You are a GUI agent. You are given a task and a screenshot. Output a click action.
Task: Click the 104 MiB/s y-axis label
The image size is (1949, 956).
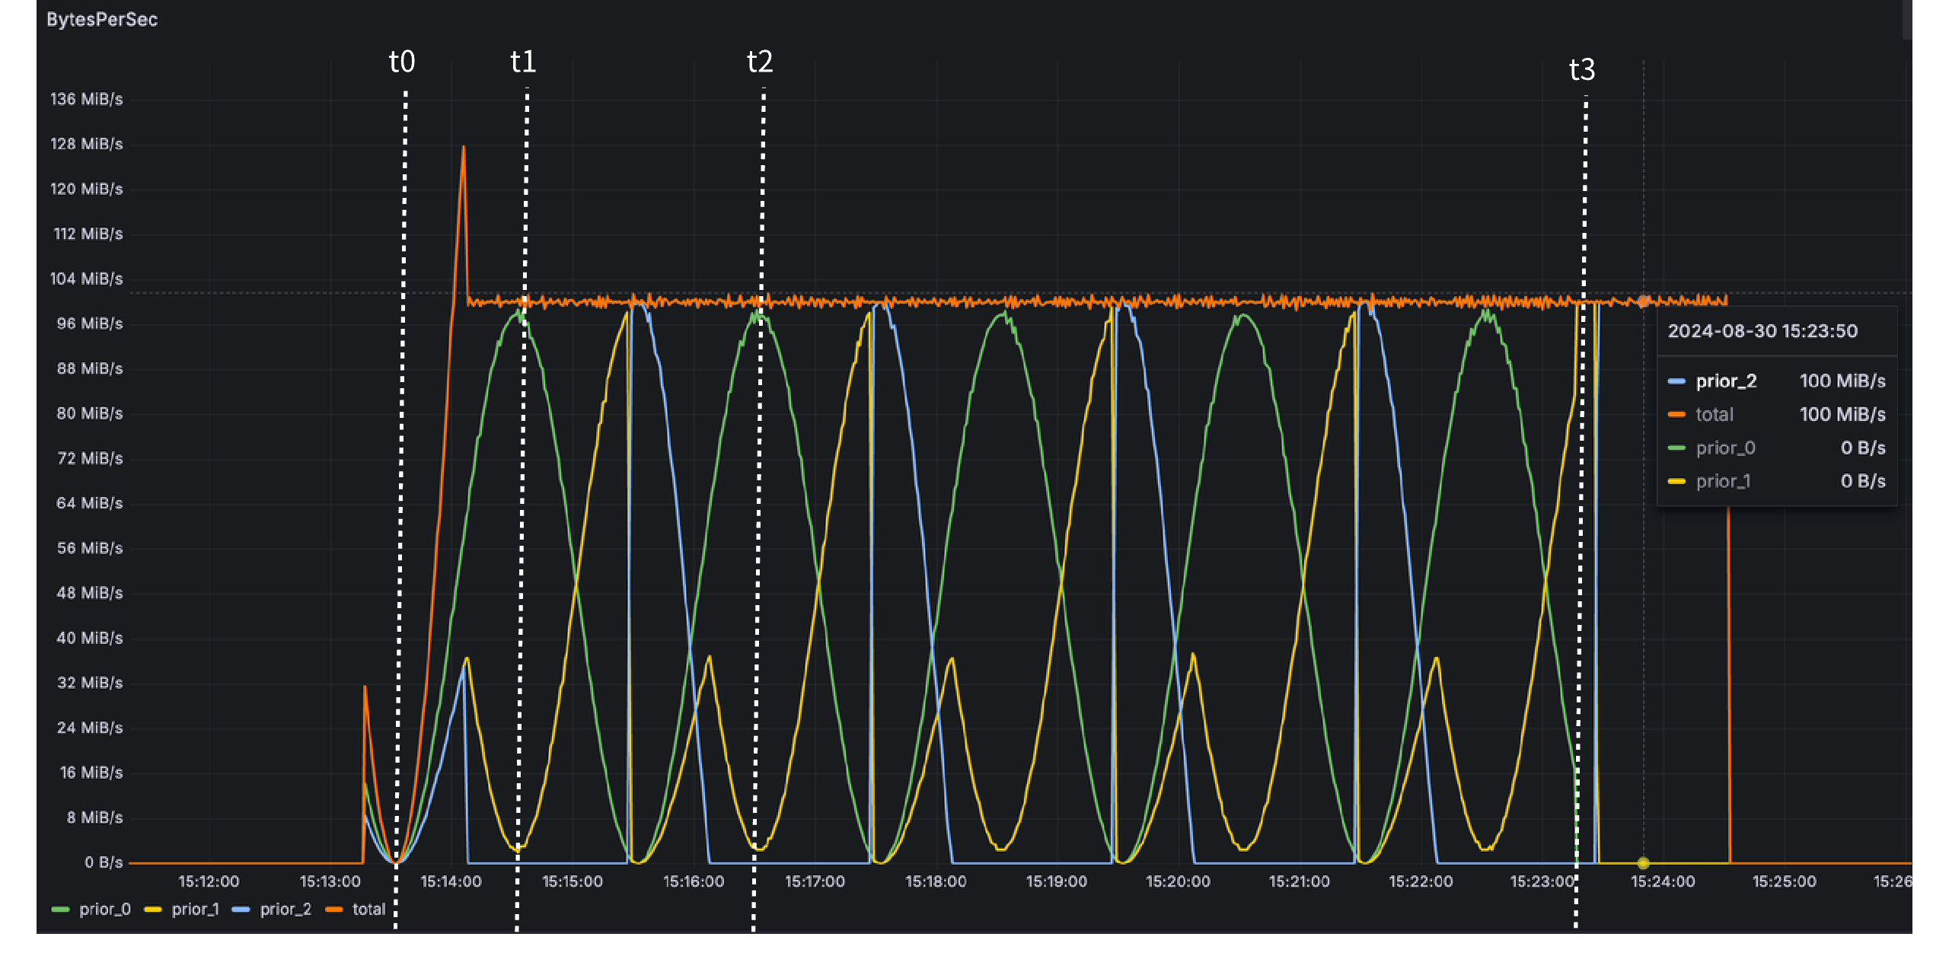86,279
